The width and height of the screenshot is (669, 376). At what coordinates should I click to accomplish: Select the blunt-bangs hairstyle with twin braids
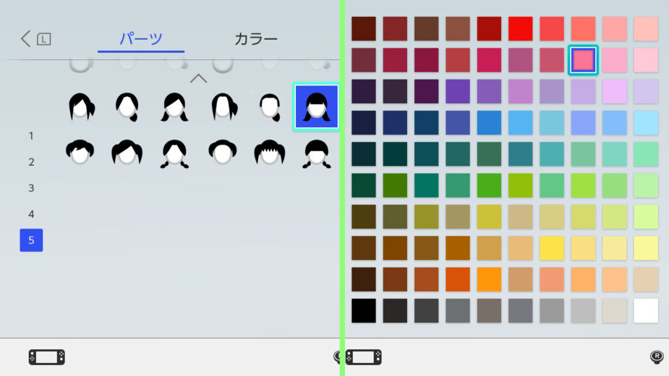pos(317,154)
